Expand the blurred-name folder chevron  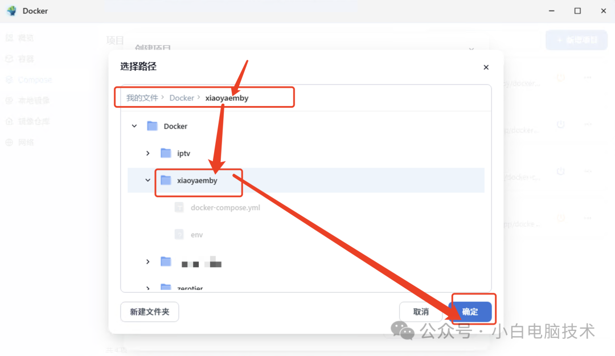coord(148,261)
